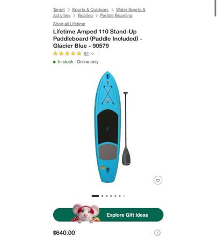Go to Target breadcrumb link
This screenshot has width=218, height=242.
coord(59,10)
